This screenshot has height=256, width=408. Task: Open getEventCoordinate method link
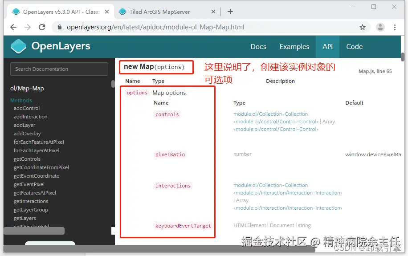pyautogui.click(x=37, y=176)
